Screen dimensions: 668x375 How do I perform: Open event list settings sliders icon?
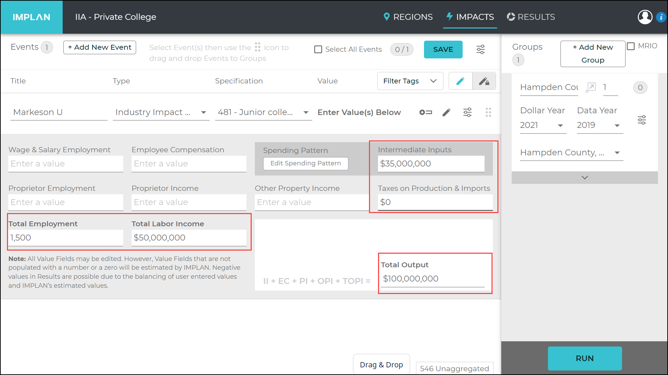coord(480,49)
